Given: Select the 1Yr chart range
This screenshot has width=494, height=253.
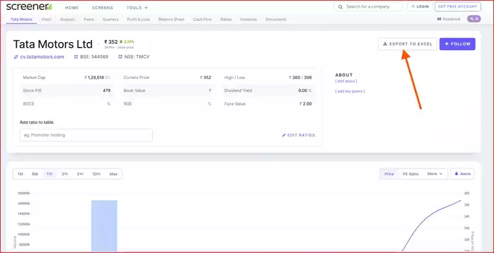Looking at the screenshot, I should (49, 174).
